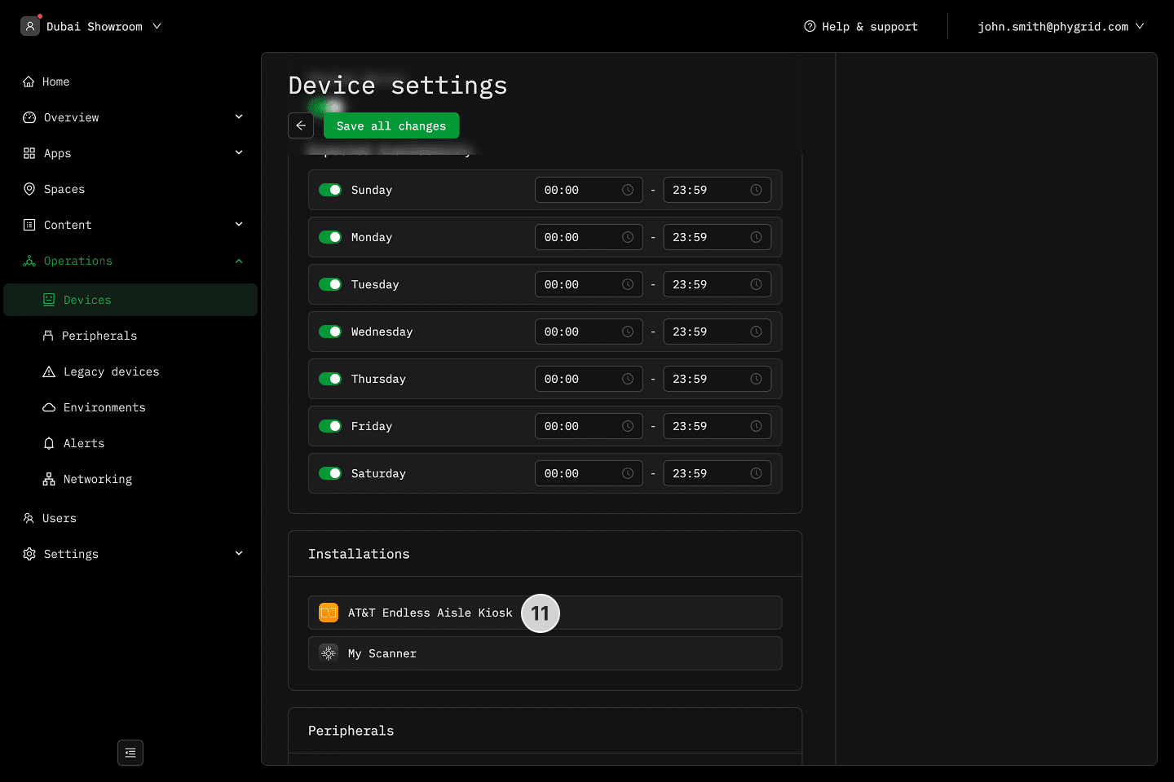Click the Monday start time field
1174x782 pixels.
pyautogui.click(x=579, y=237)
